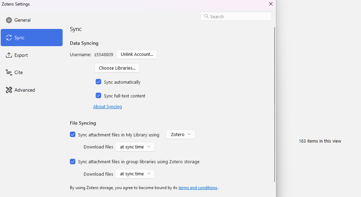361x197 pixels.
Task: Focus the settings Search field
Action: tap(236, 16)
